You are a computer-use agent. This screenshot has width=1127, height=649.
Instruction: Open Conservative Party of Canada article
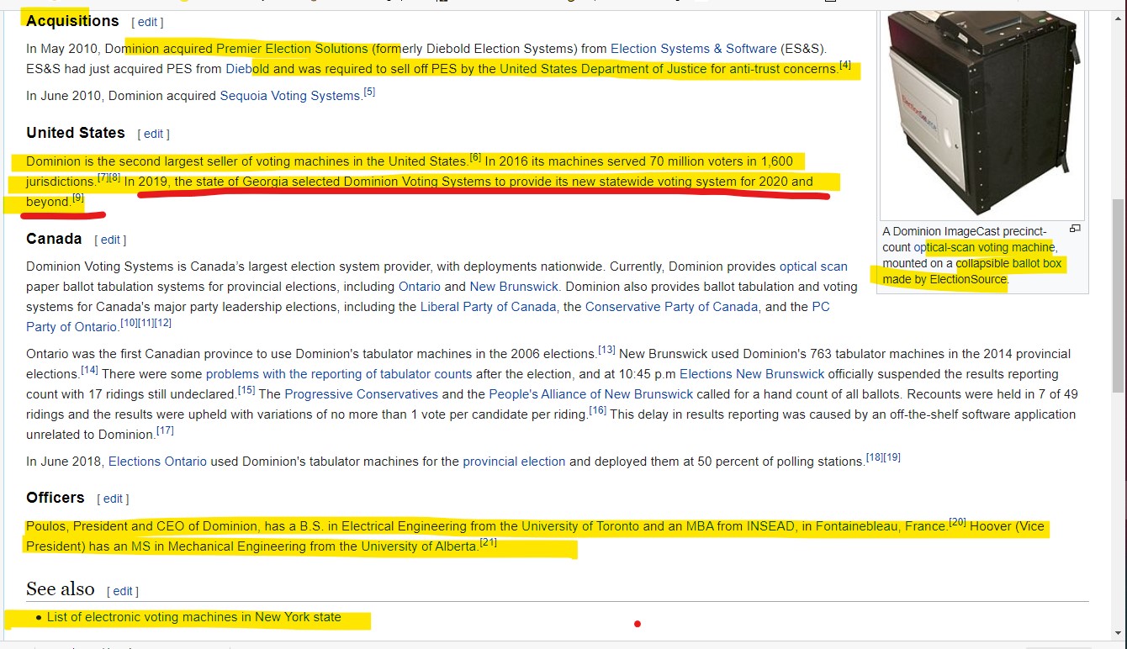coord(671,307)
